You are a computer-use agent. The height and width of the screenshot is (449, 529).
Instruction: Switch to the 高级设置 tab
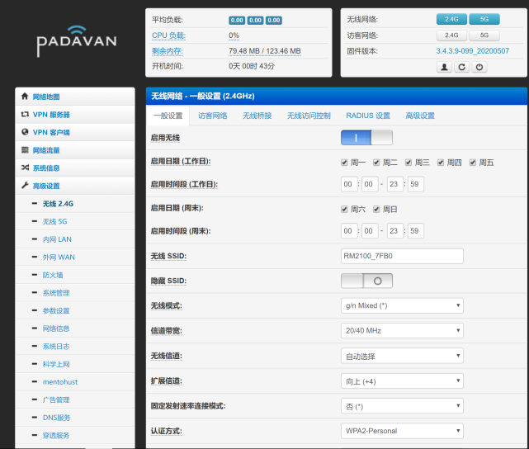click(x=420, y=116)
